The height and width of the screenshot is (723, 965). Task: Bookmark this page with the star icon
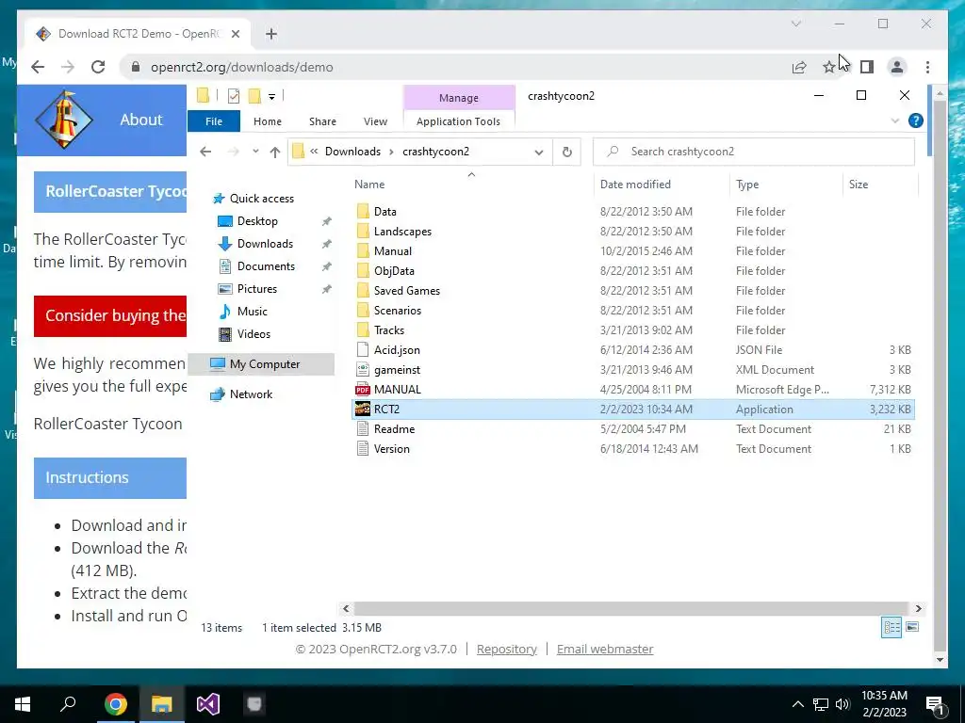(829, 67)
